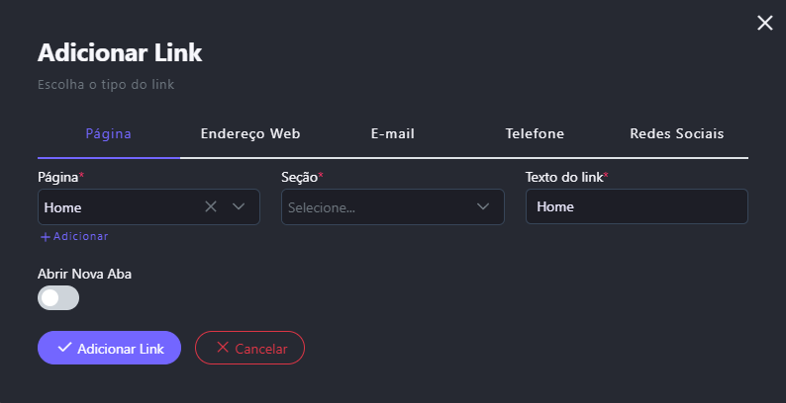Click the X icon in Cancelar button
The image size is (786, 403).
pyautogui.click(x=222, y=348)
